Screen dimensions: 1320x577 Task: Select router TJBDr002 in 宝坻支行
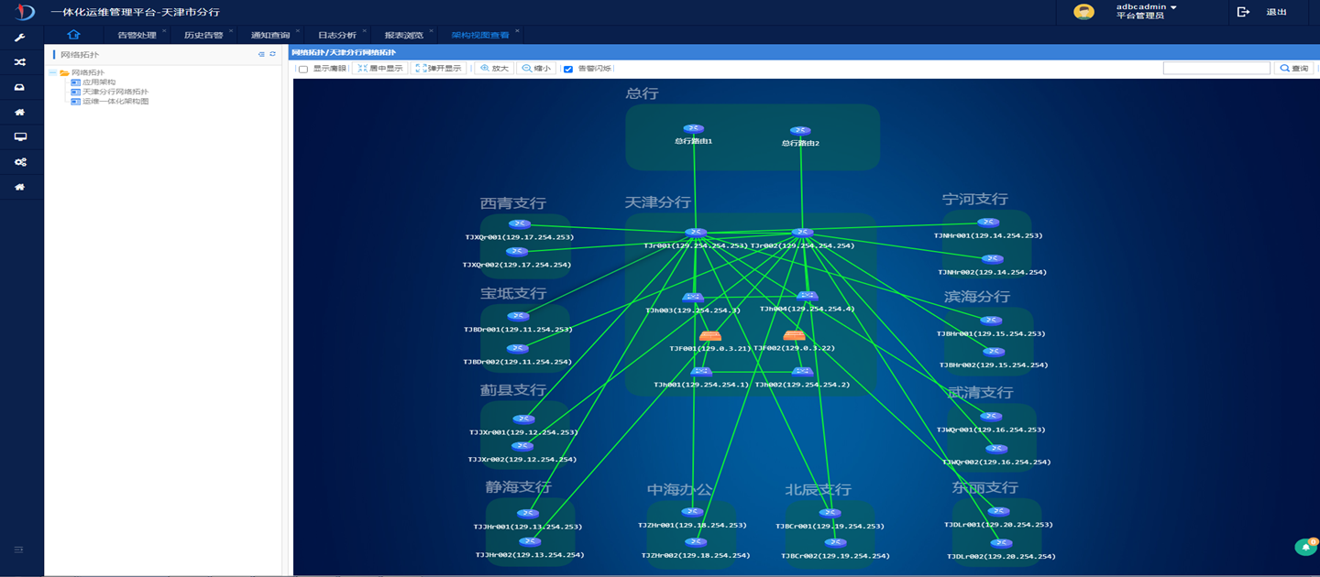(518, 349)
